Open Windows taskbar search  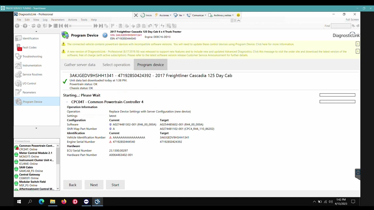click(x=30, y=202)
